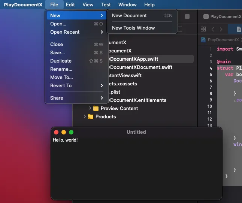Viewport: 242px width, 203px height.
Task: Click var keyword on line 5
Action: point(229,75)
